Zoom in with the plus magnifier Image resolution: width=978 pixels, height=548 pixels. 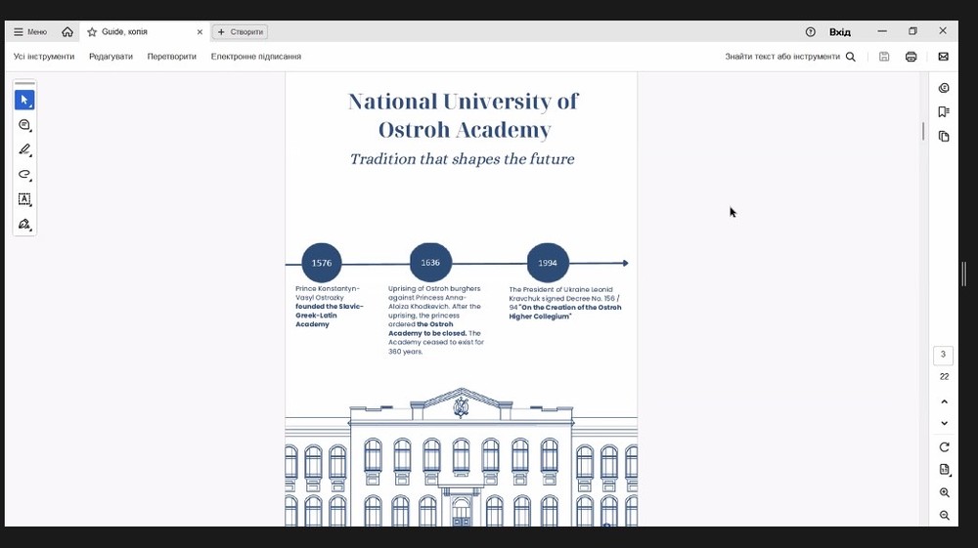click(x=945, y=492)
